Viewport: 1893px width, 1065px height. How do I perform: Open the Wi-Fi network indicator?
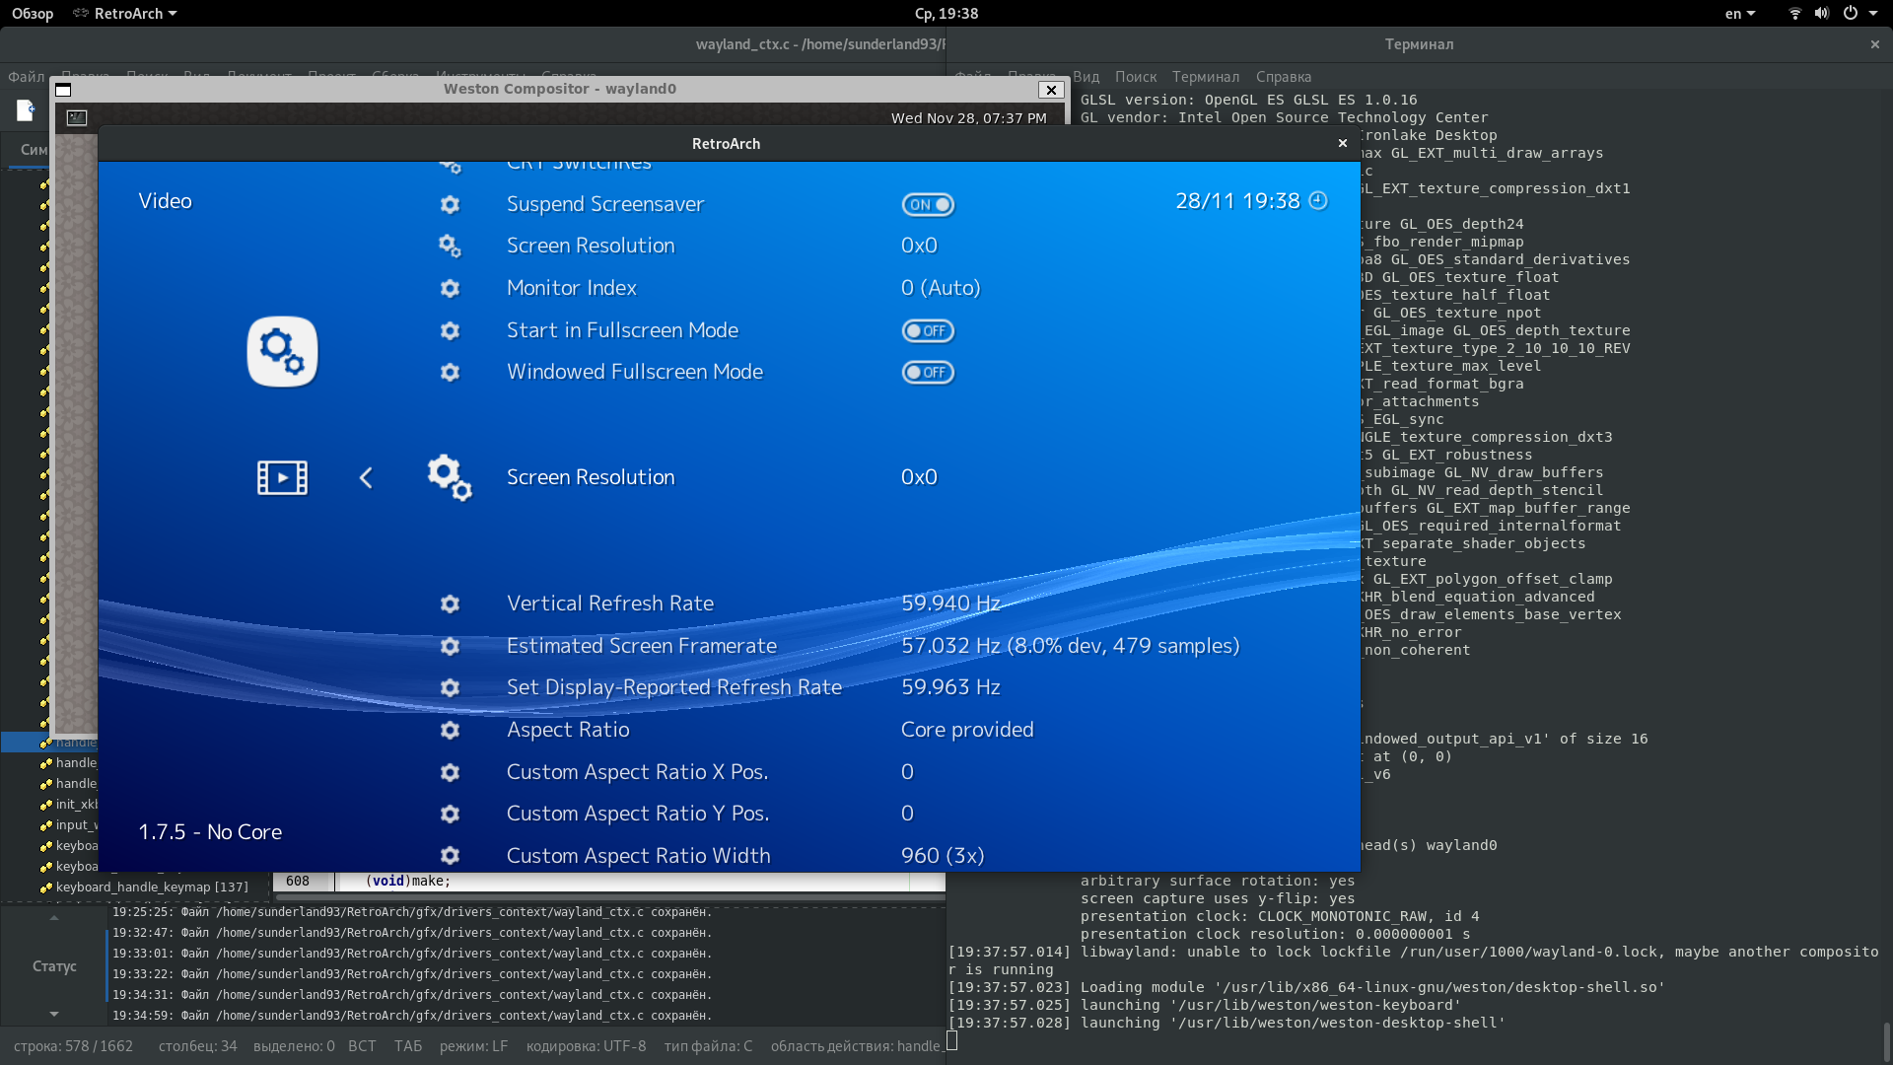tap(1794, 14)
